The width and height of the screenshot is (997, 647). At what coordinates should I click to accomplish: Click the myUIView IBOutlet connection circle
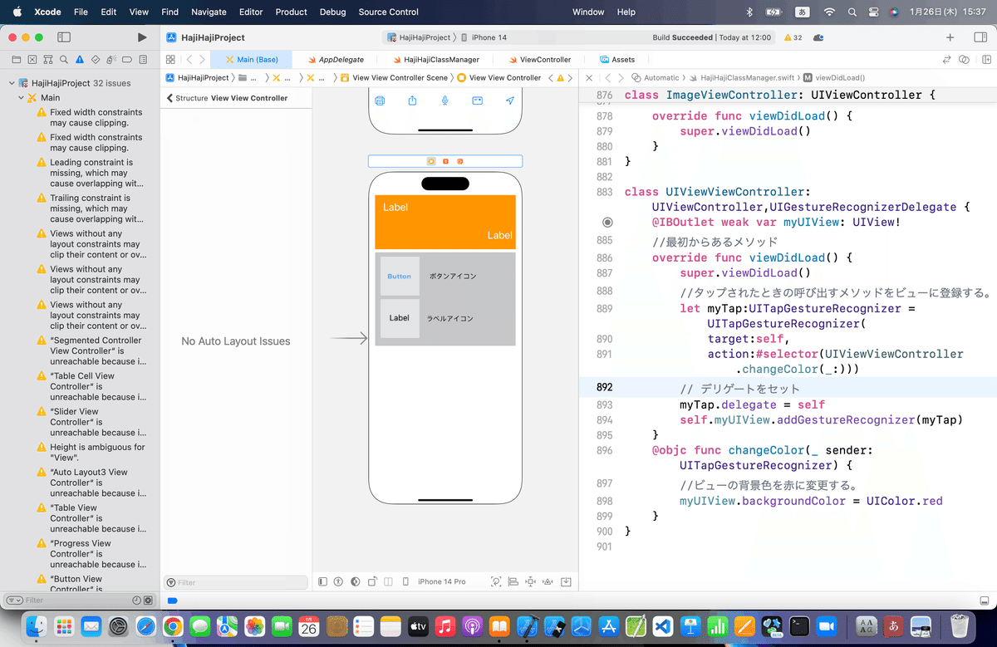[607, 223]
